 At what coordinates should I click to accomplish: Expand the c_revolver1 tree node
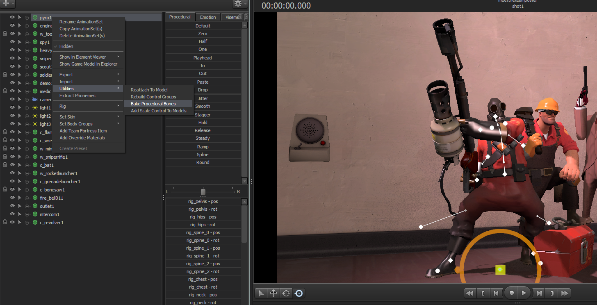click(27, 223)
